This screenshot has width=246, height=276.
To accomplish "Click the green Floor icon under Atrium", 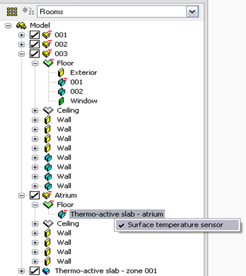I will (x=49, y=205).
